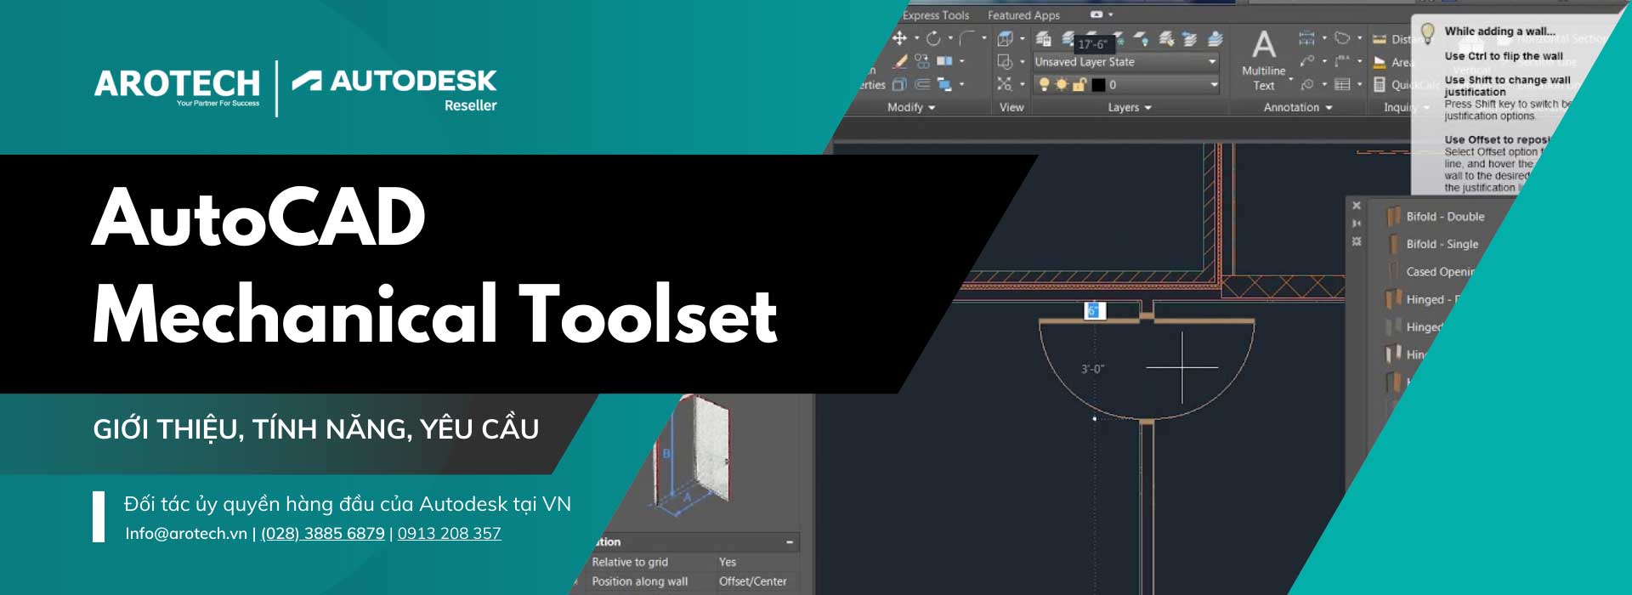Expand the Annotation panel
Image resolution: width=1632 pixels, height=595 pixels.
point(1298,107)
